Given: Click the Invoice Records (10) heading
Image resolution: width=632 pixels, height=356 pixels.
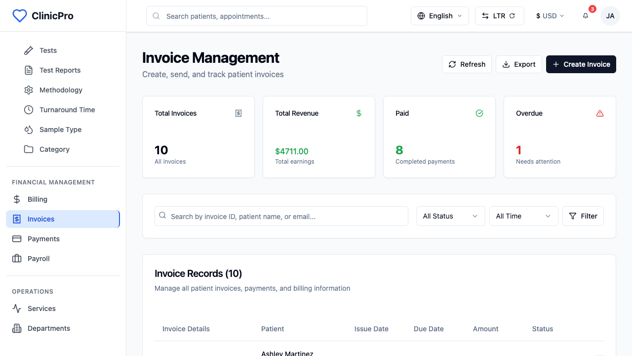Looking at the screenshot, I should [x=198, y=273].
